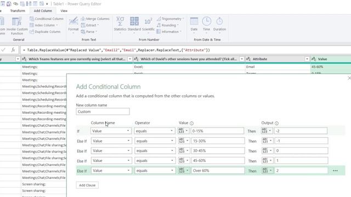351x197 pixels.
Task: Open the Conditional Column command
Action: point(47,19)
